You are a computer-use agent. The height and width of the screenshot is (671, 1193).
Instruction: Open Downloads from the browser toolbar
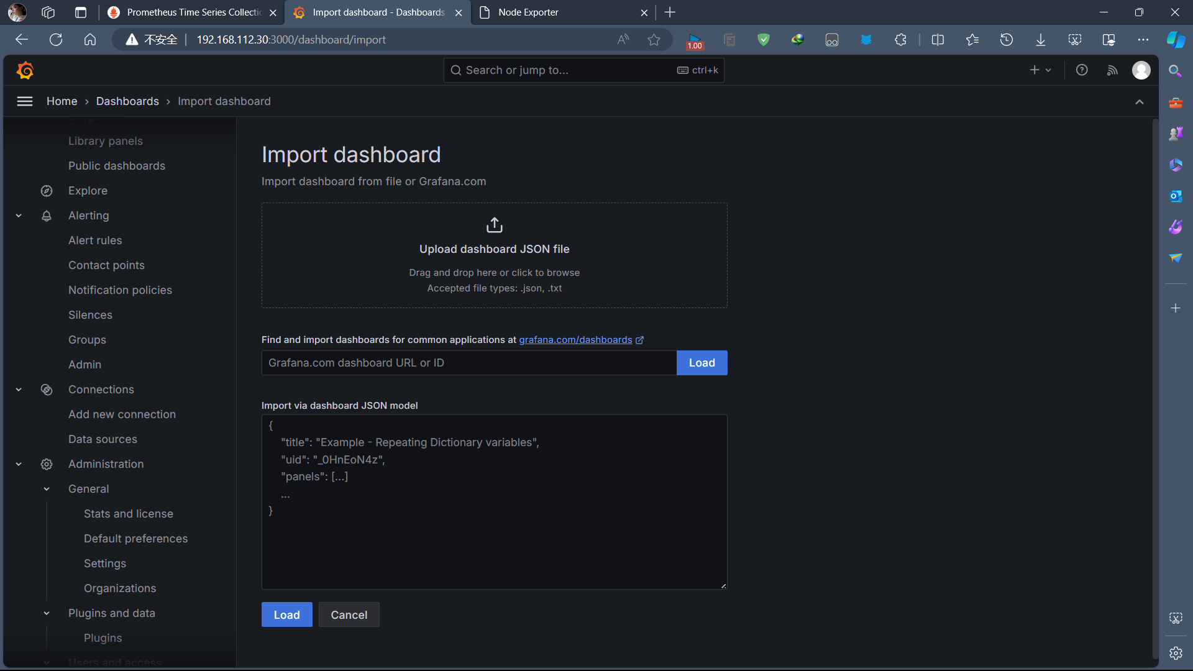point(1040,39)
